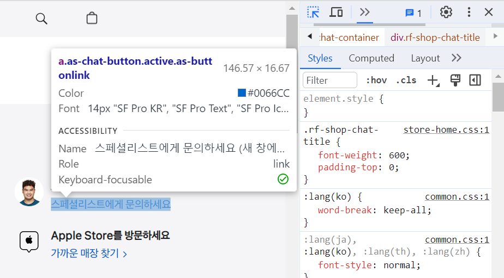Click the .rf-shop-chat-title selector text
The image size is (504, 278).
point(341,135)
